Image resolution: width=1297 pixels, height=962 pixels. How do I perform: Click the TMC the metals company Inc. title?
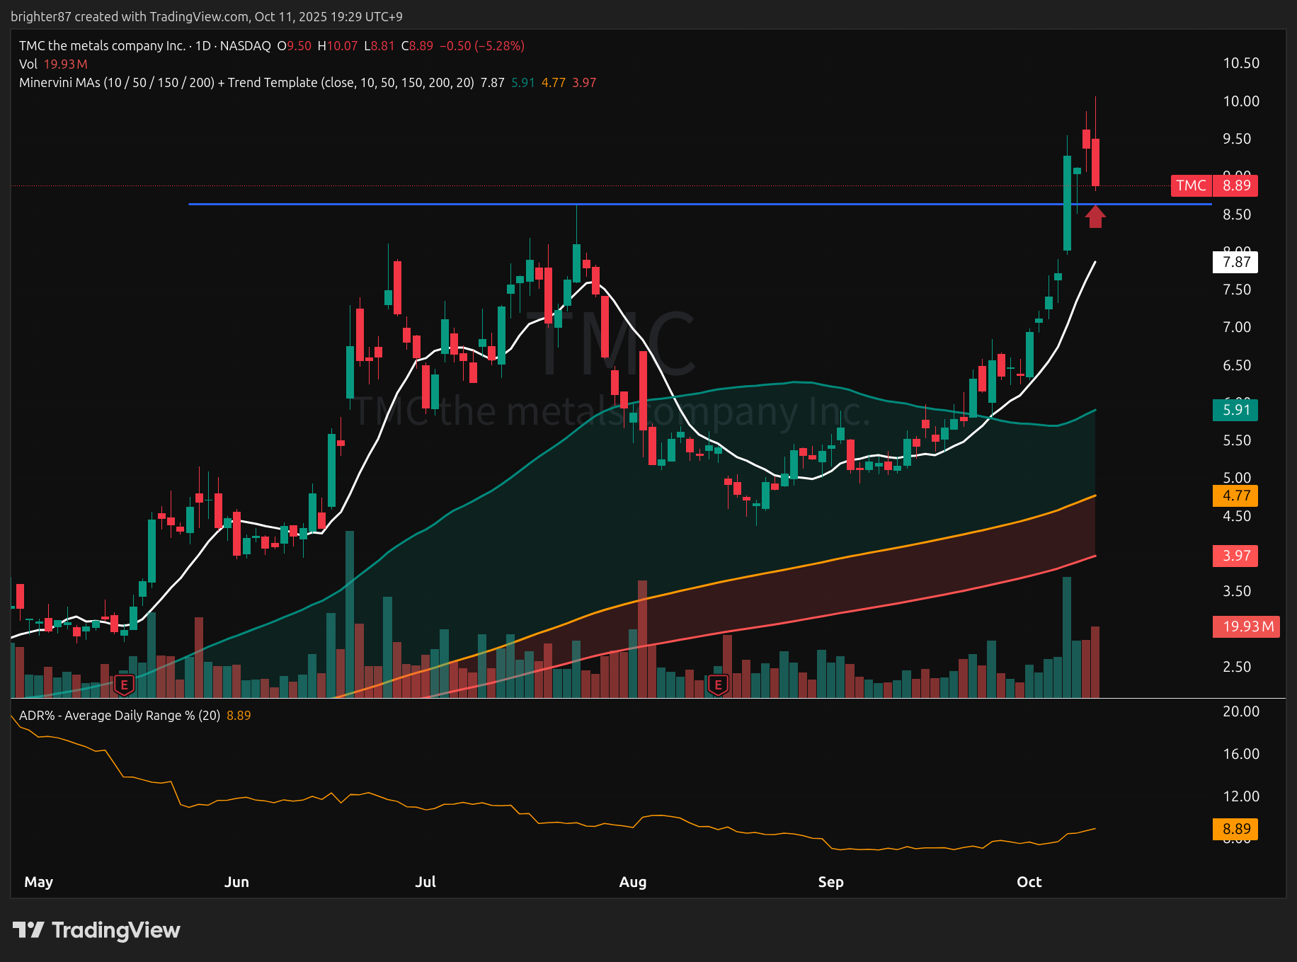[x=102, y=46]
